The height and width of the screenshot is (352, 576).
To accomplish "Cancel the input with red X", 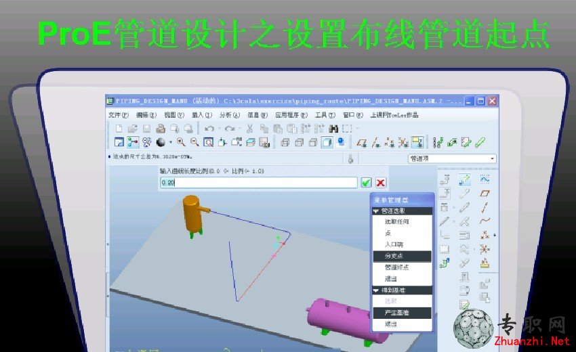I will coord(381,182).
